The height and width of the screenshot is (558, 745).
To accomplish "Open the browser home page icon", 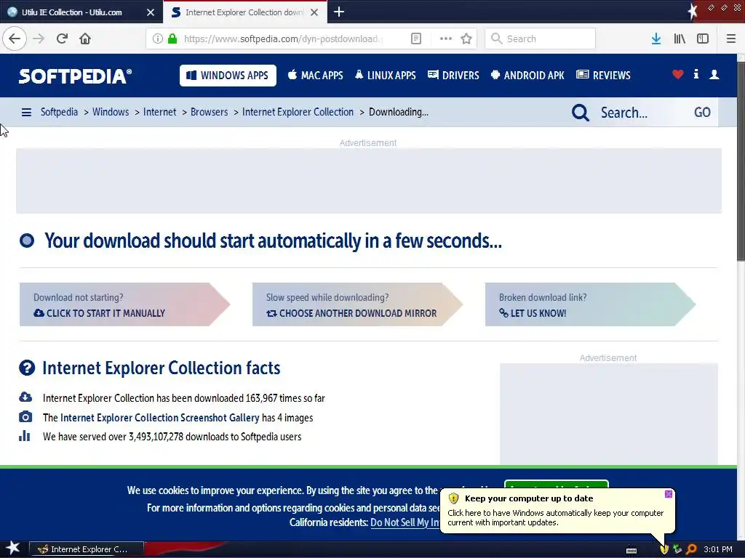I will [x=85, y=39].
